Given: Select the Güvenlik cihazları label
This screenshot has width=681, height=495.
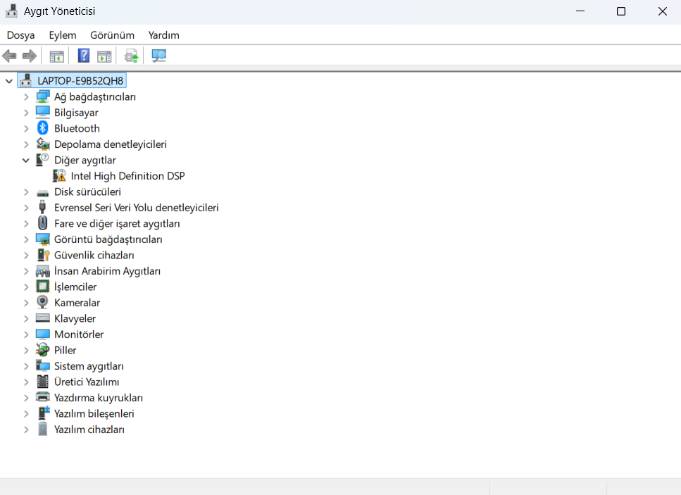Looking at the screenshot, I should click(94, 256).
